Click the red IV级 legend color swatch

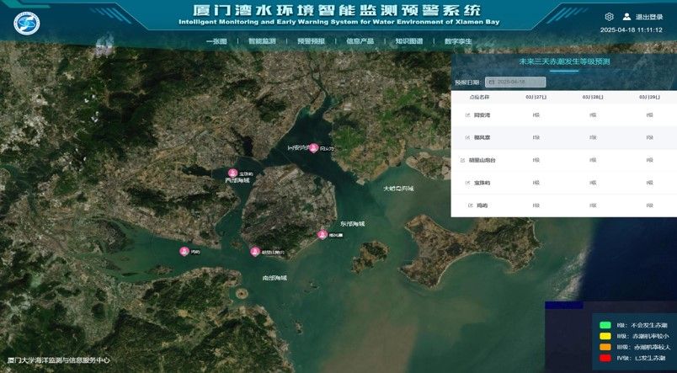tap(605, 358)
